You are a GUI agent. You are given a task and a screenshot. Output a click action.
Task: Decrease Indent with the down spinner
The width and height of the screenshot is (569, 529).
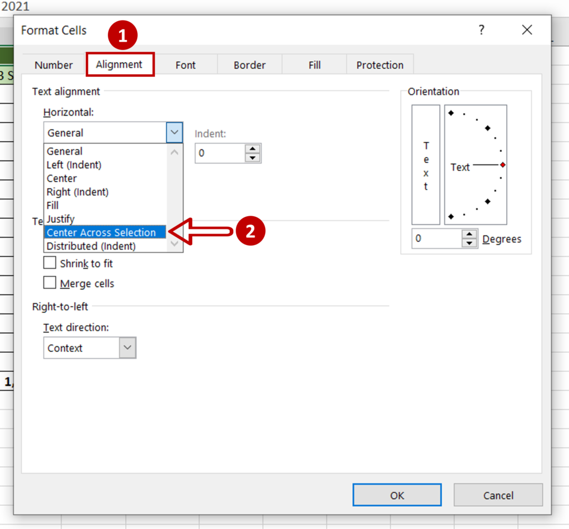[253, 158]
